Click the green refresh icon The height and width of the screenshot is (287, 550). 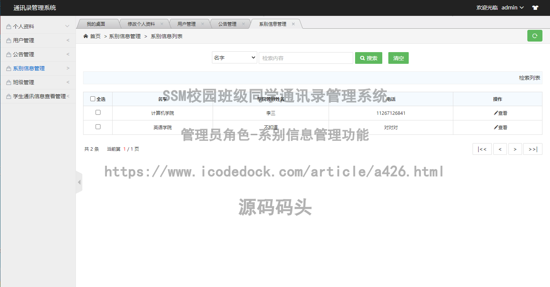tap(535, 35)
